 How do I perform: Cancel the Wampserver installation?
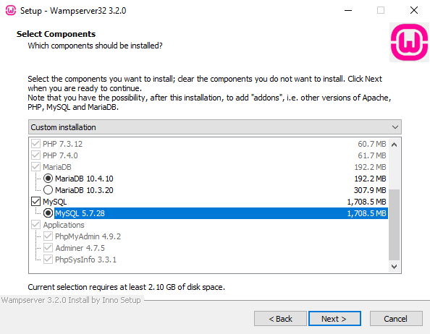click(x=396, y=319)
